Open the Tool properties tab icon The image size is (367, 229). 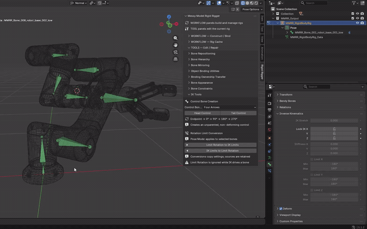coord(270,95)
